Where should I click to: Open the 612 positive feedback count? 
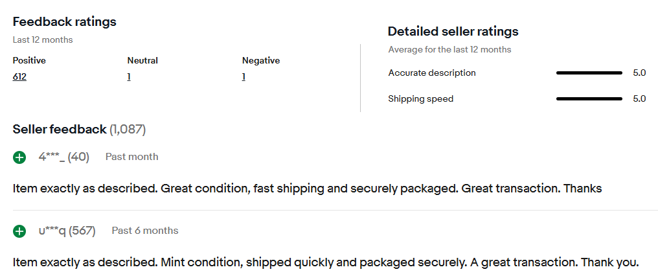19,77
